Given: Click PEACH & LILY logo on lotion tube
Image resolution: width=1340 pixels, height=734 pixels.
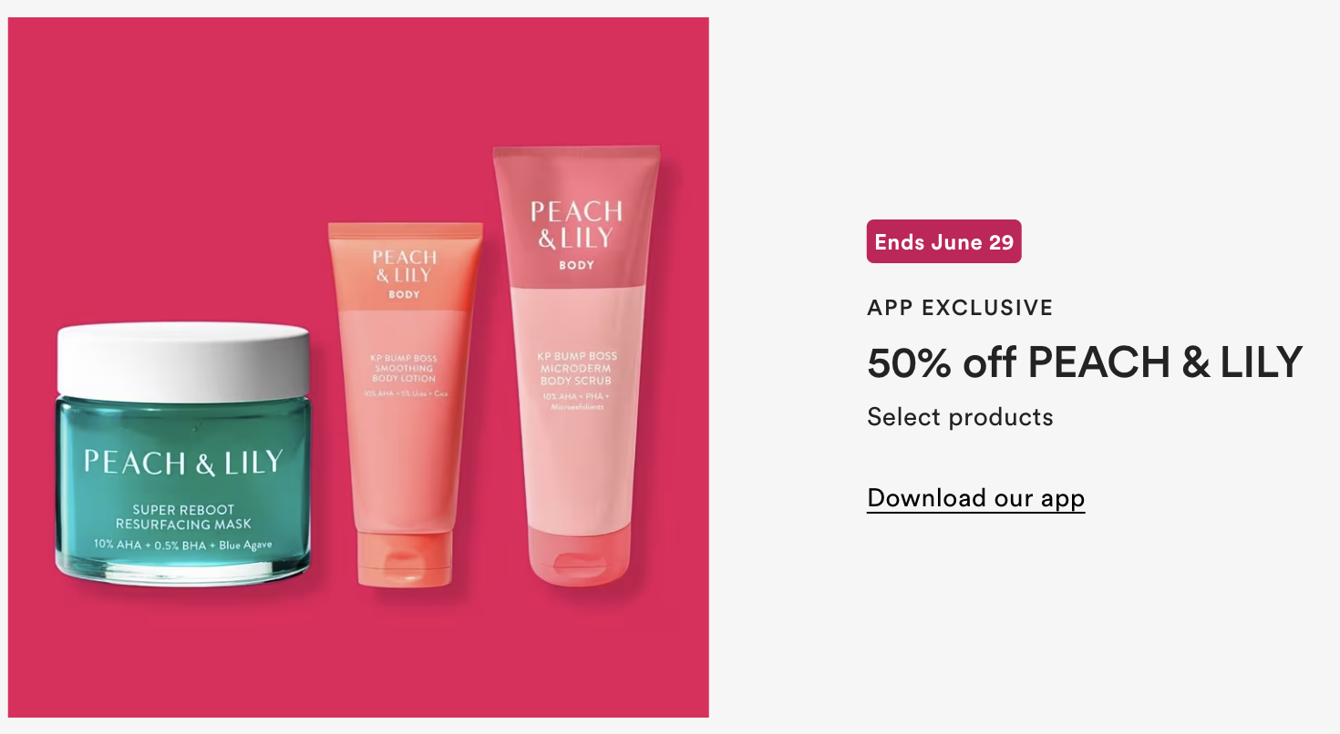Looking at the screenshot, I should (404, 266).
